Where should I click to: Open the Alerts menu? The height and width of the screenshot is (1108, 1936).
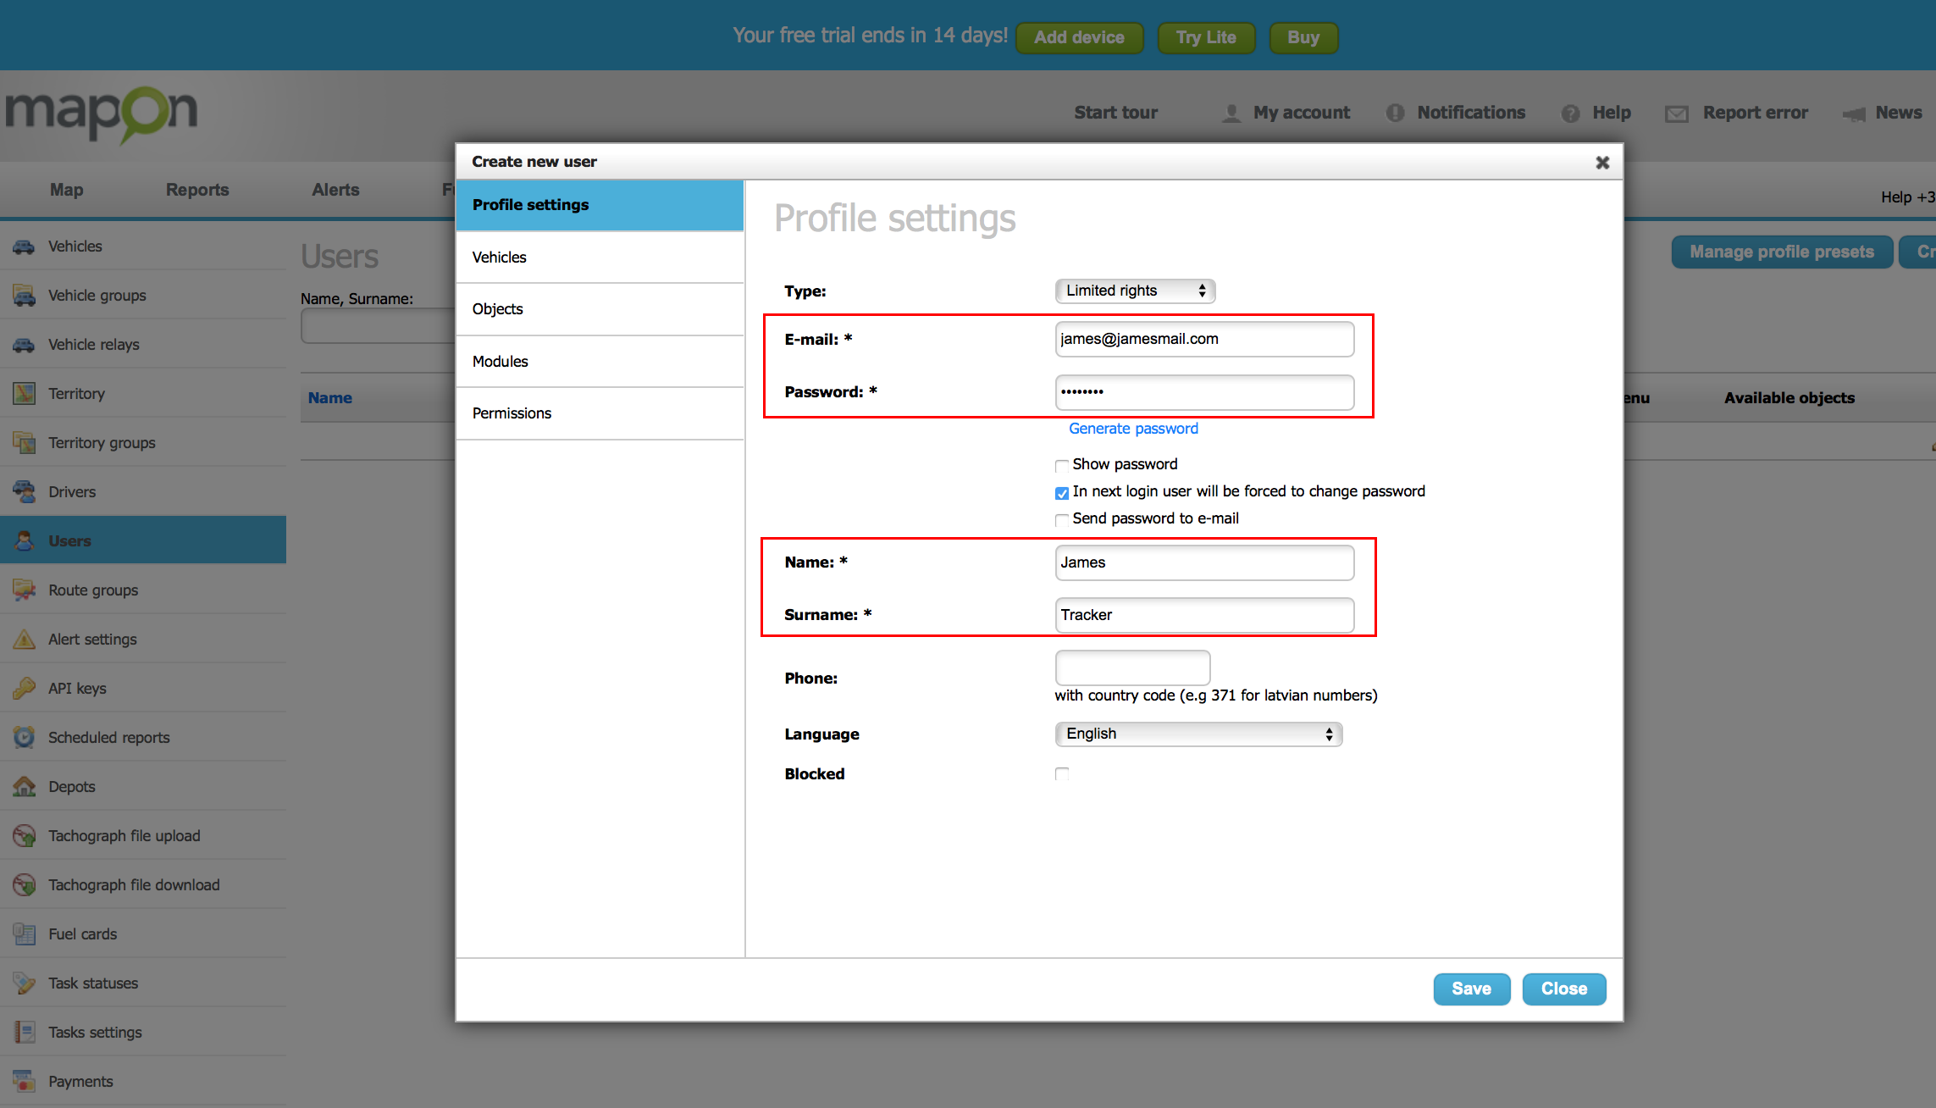pyautogui.click(x=335, y=190)
